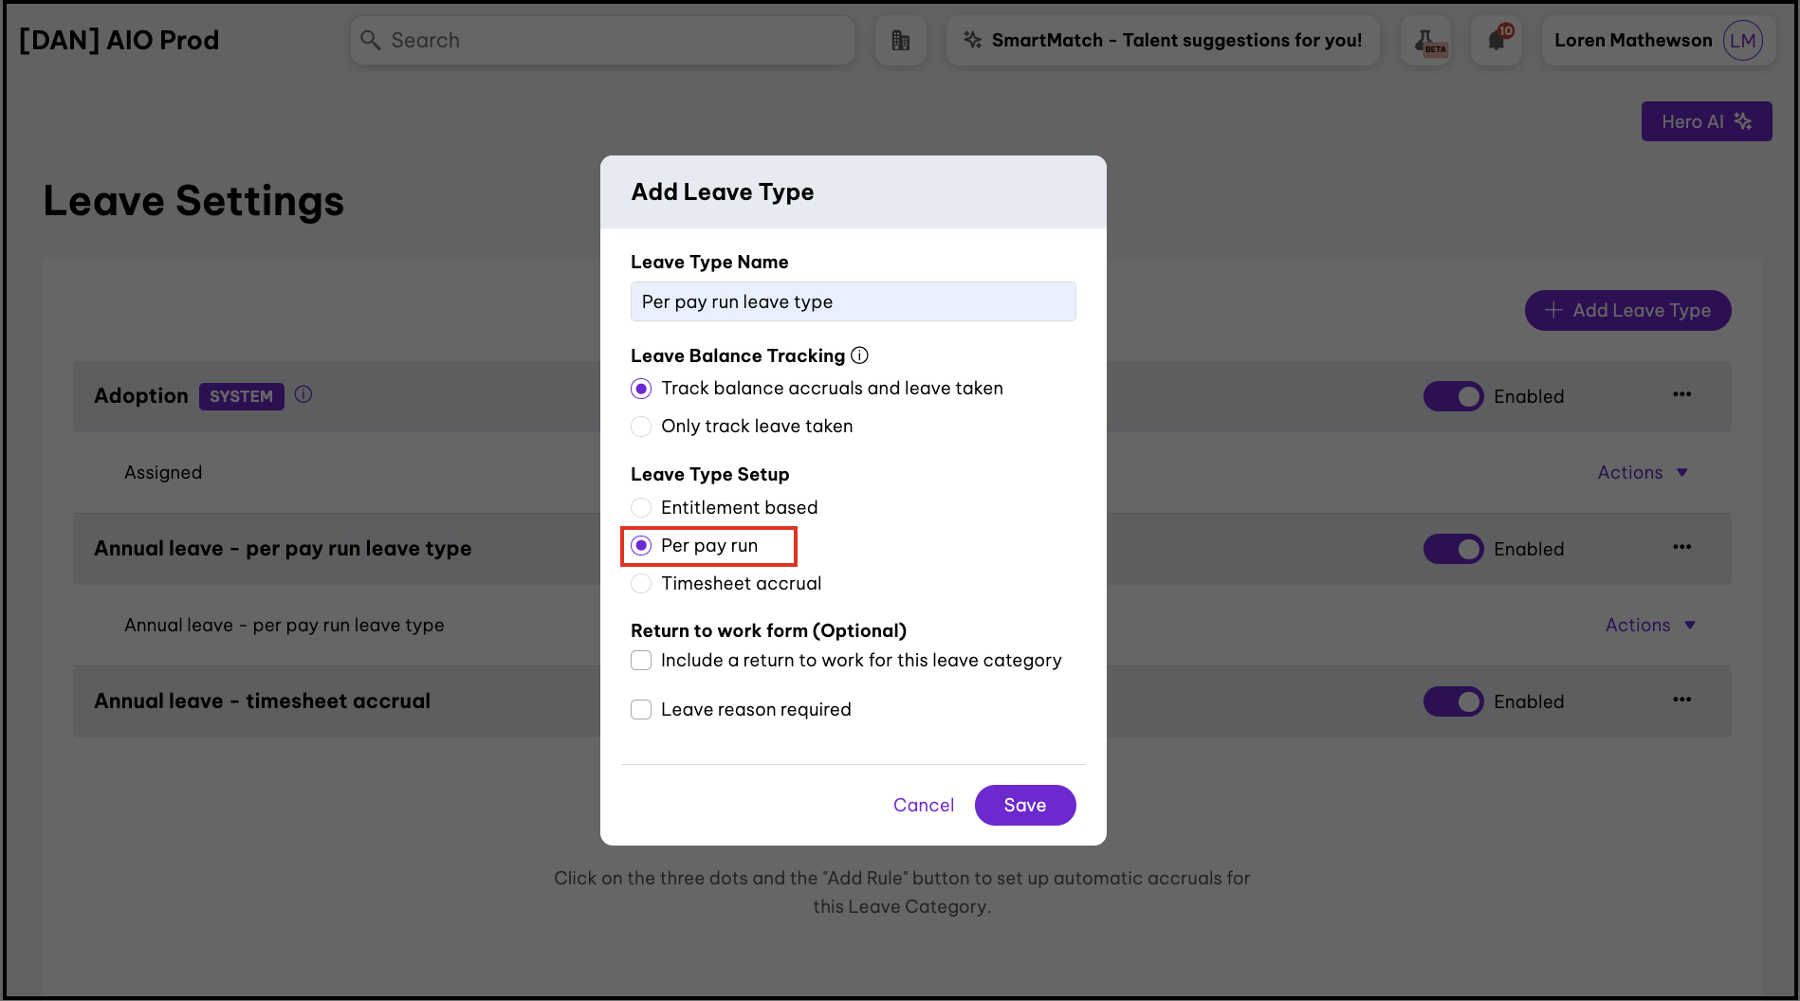Select the Entitlement based radio option
The image size is (1800, 1001).
point(642,508)
